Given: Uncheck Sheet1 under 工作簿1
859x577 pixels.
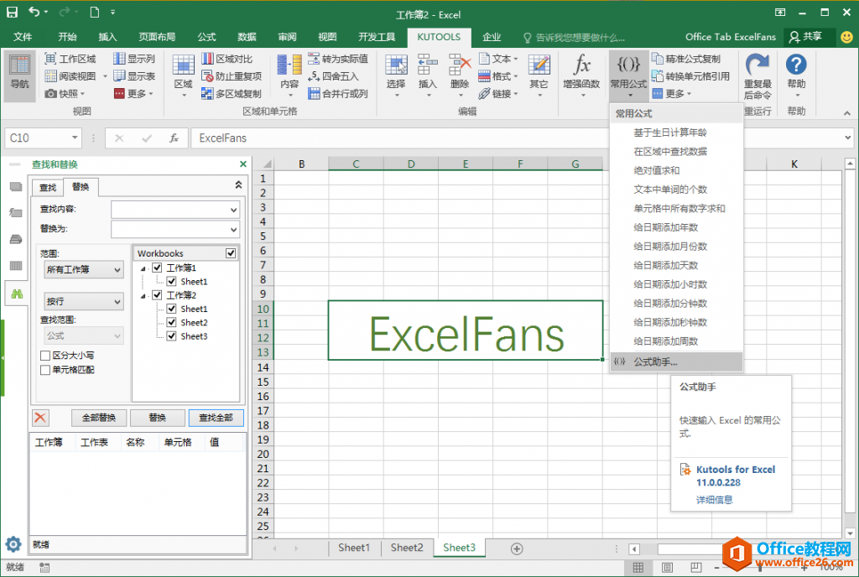Looking at the screenshot, I should (x=171, y=282).
